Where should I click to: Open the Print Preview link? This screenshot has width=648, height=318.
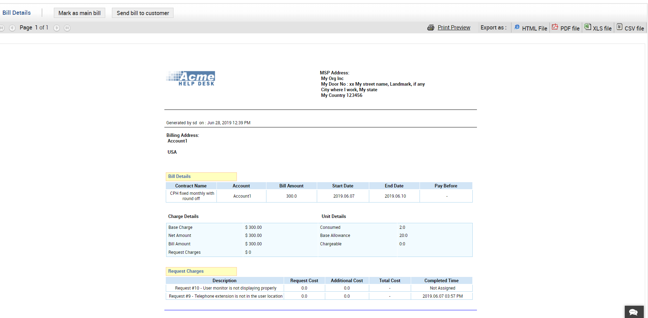click(x=454, y=27)
